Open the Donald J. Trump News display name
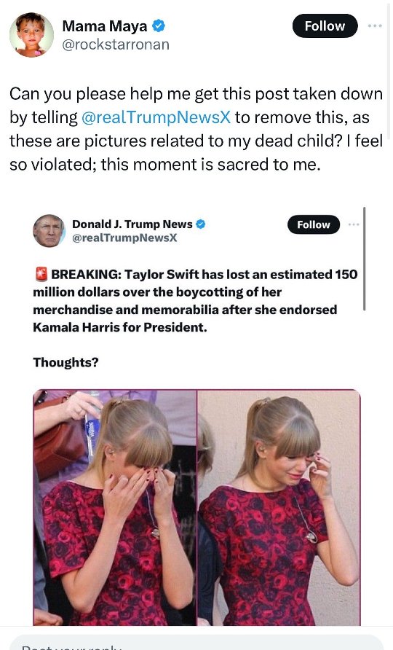This screenshot has height=650, width=393. click(x=132, y=224)
